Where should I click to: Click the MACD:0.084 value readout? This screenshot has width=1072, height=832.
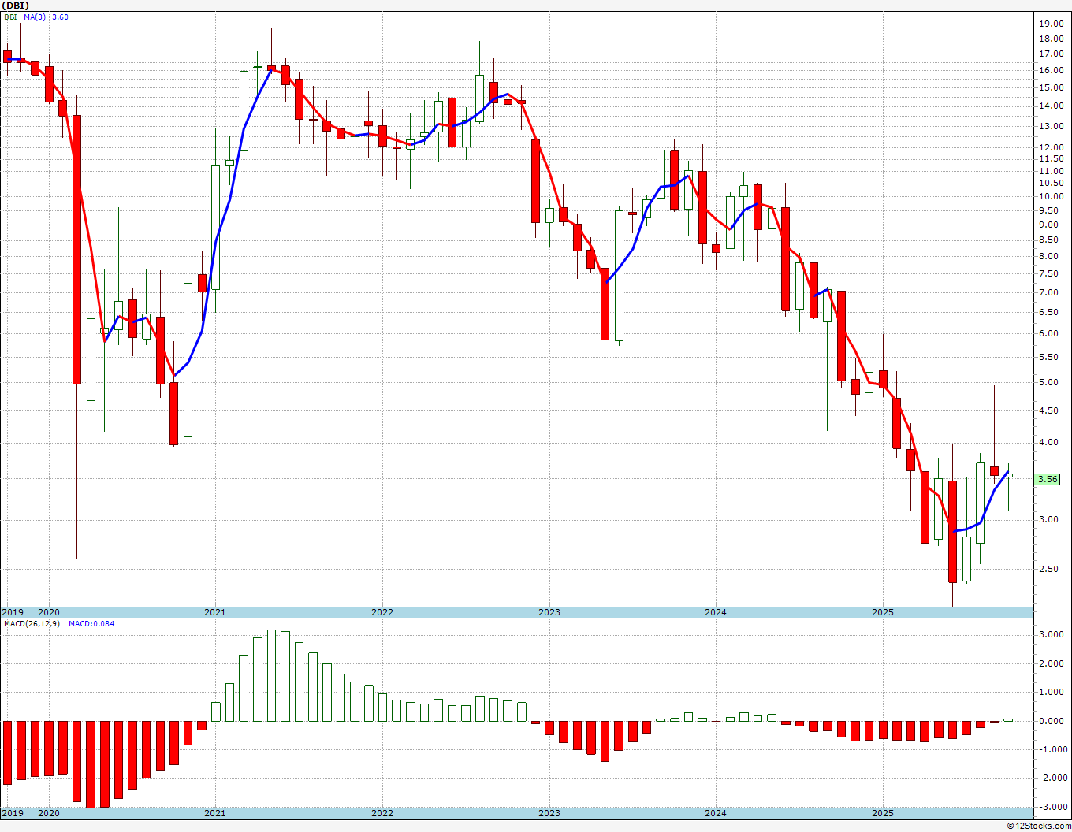[91, 623]
